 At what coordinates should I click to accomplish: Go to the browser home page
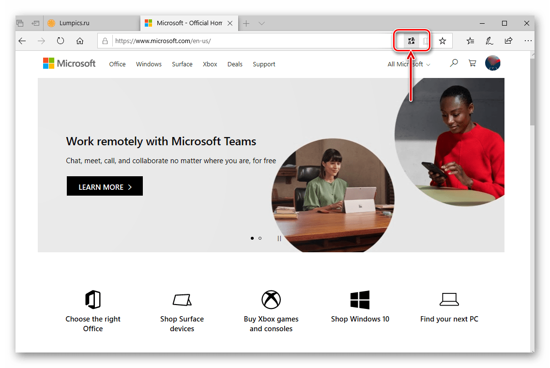point(80,41)
